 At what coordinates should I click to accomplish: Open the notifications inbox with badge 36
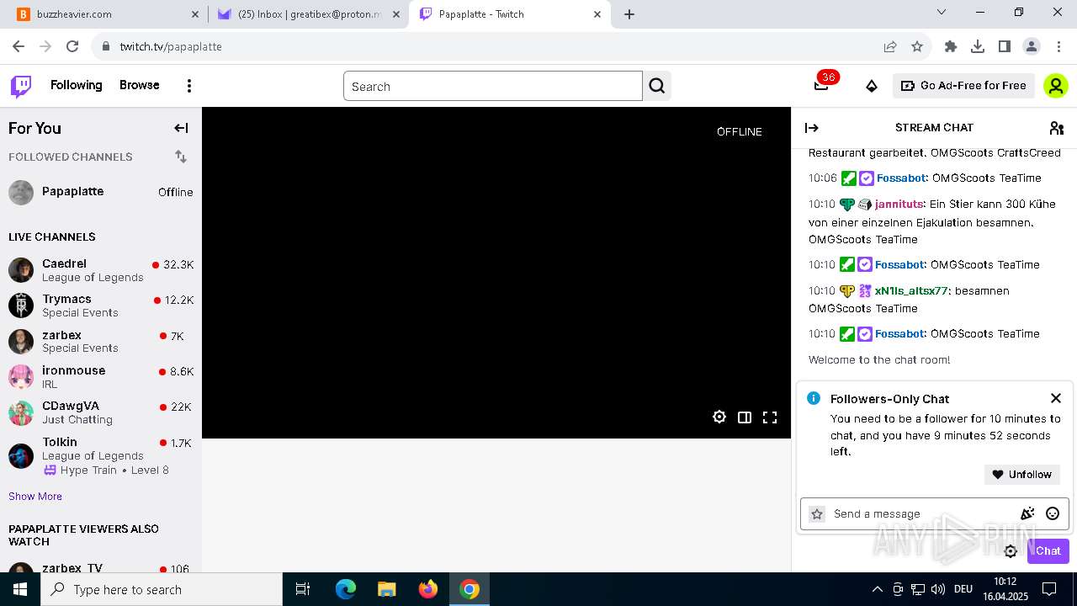tap(822, 85)
